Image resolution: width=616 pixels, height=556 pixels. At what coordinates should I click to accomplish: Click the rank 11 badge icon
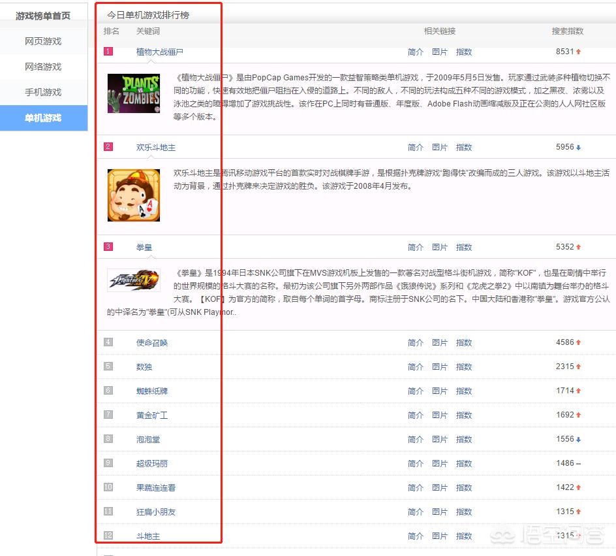point(108,511)
